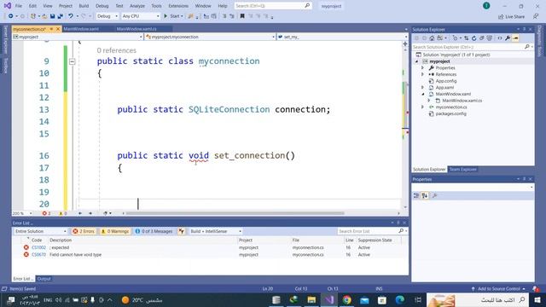This screenshot has height=307, width=546.
Task: Toggle the 0 of 3 Messages filter
Action: point(154,231)
